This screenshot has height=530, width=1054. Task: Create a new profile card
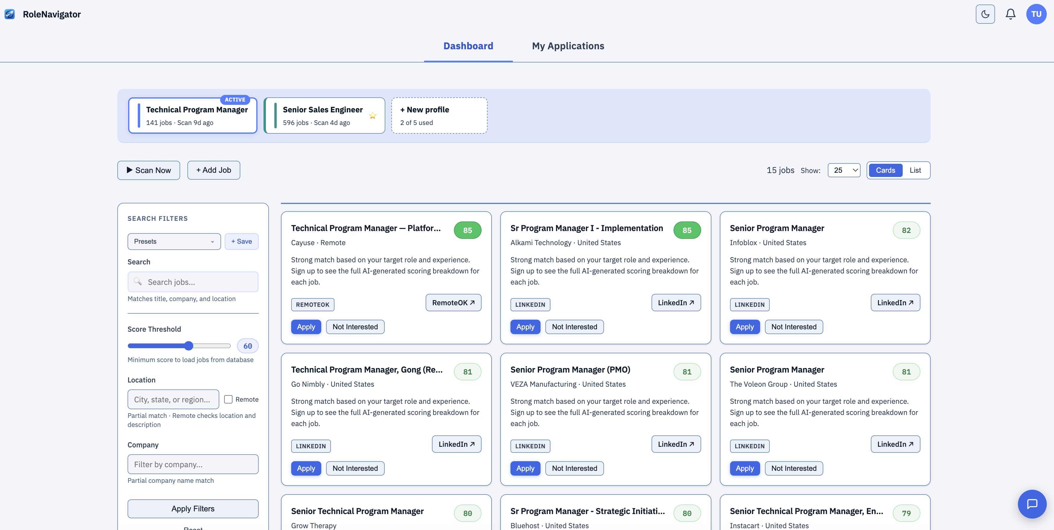coord(439,116)
